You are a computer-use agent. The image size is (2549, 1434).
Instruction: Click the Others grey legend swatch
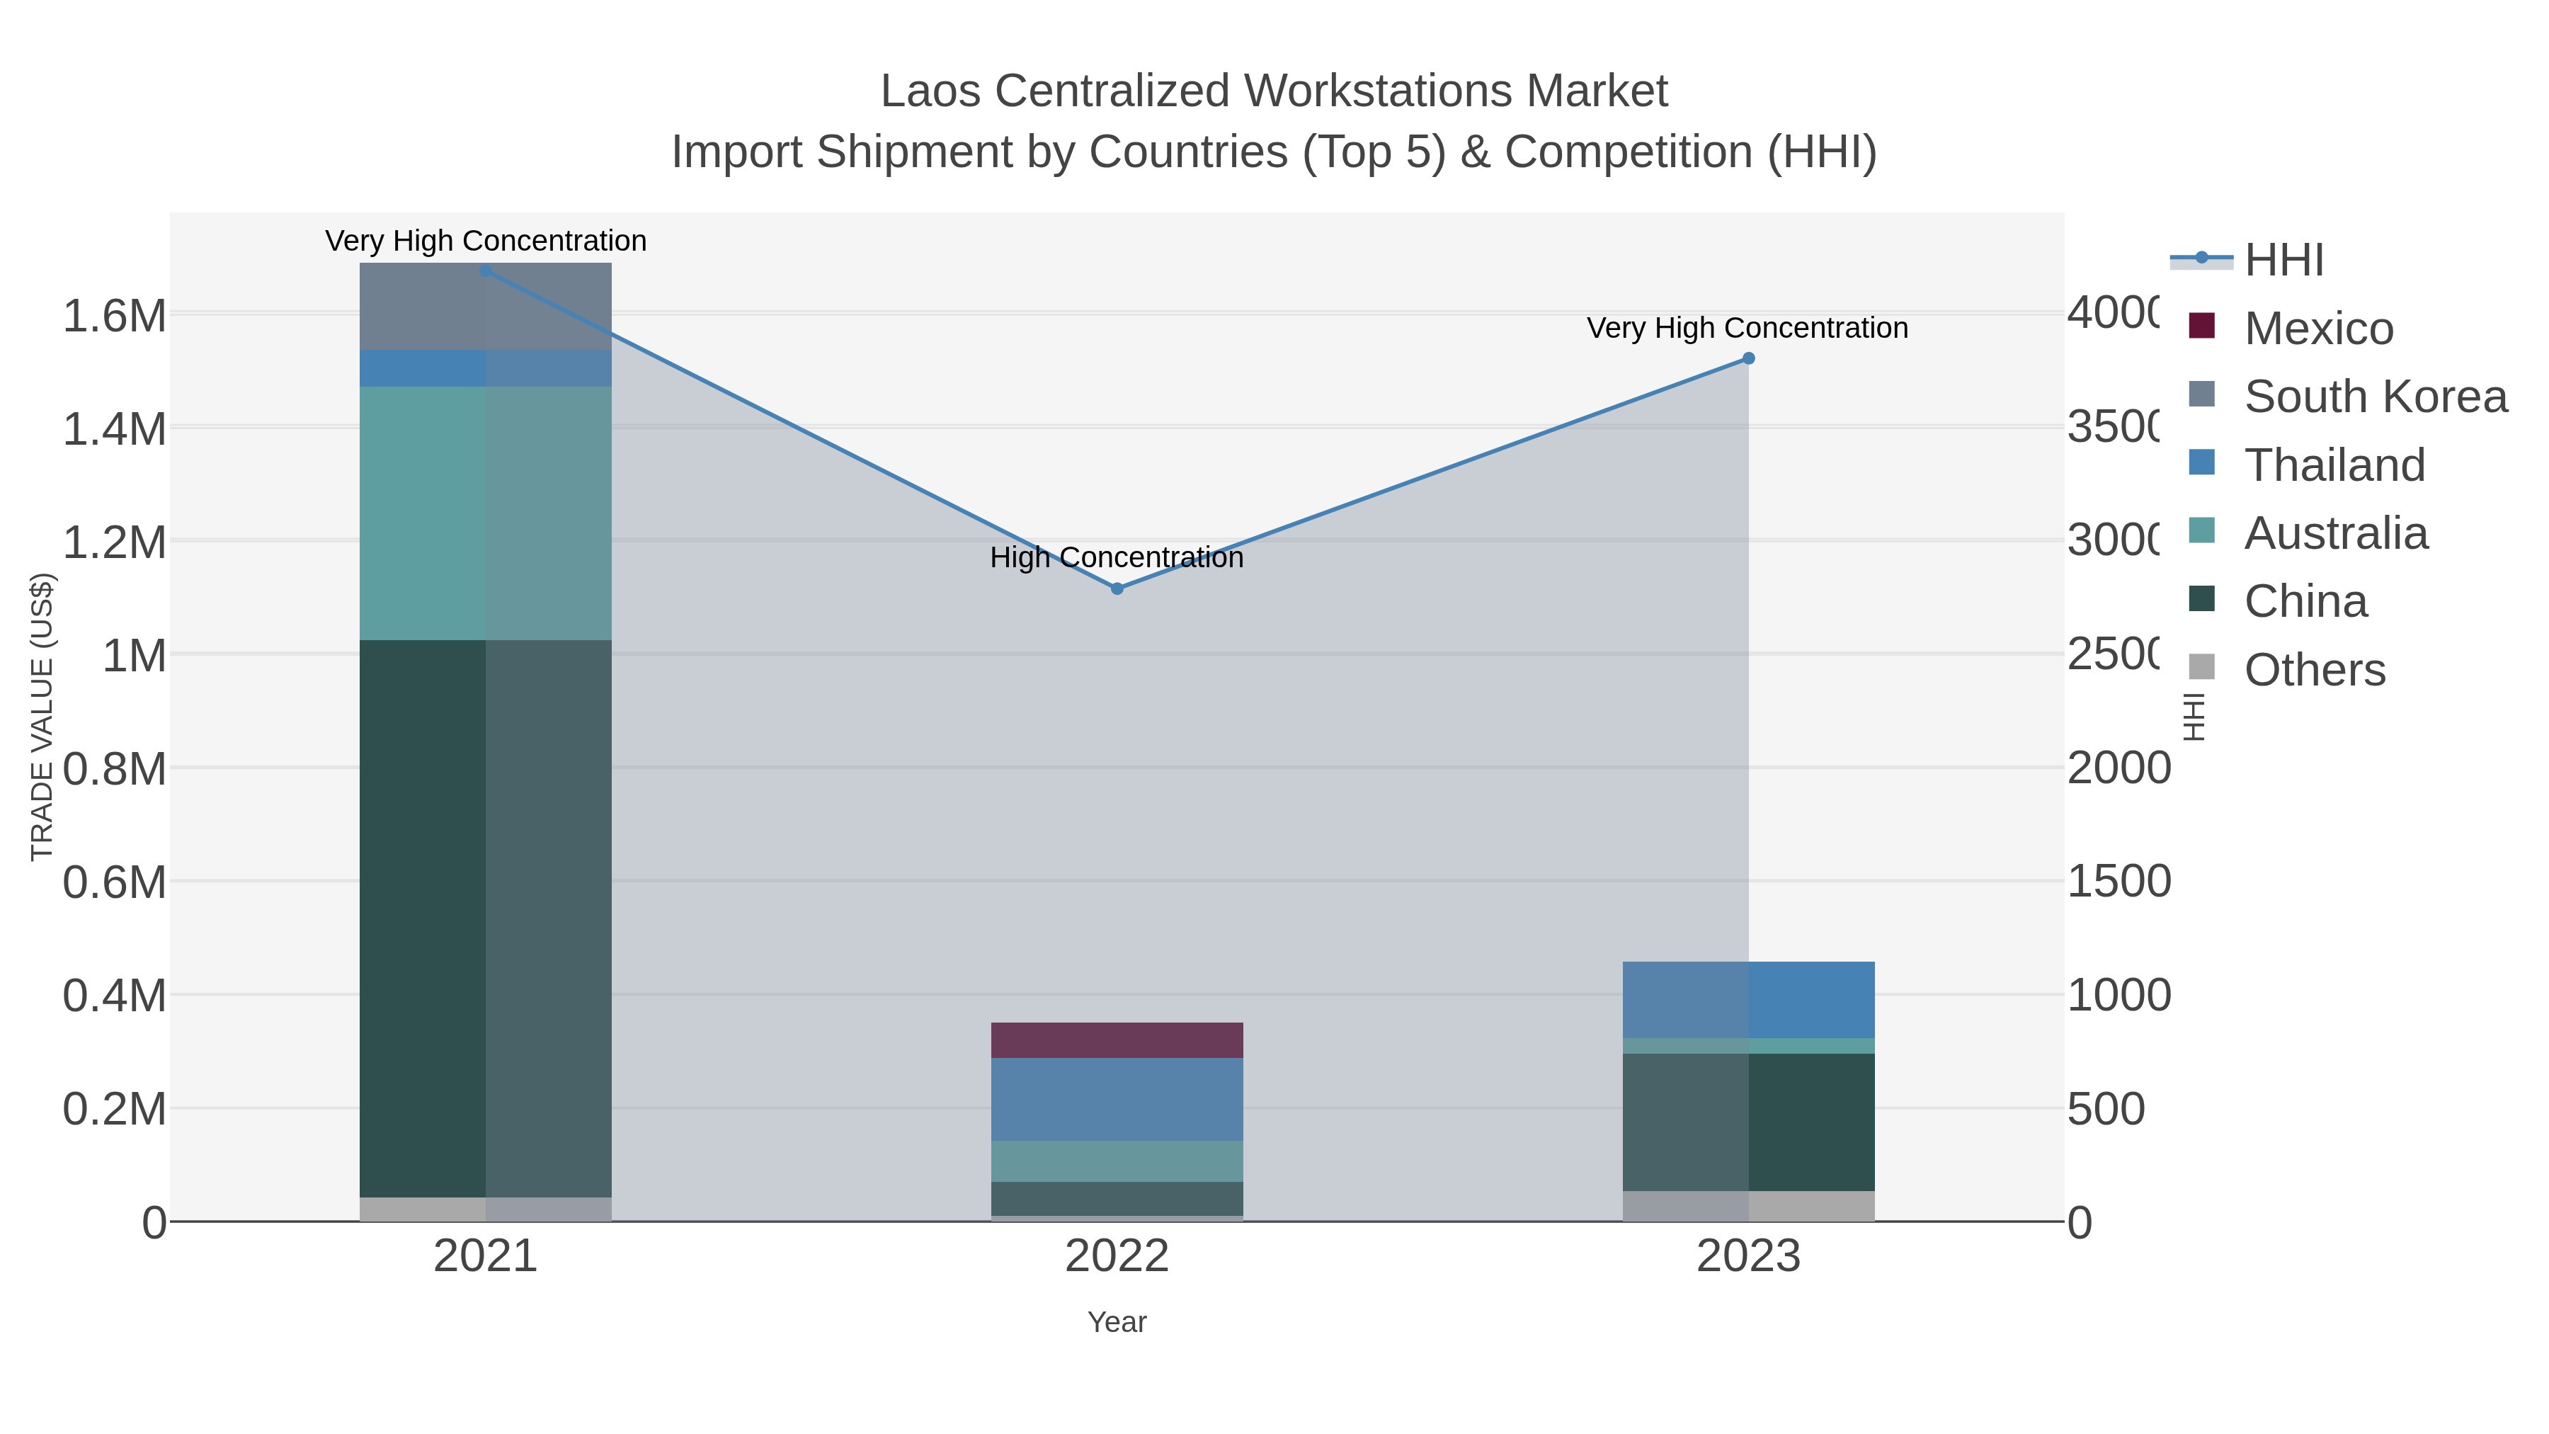point(2201,667)
